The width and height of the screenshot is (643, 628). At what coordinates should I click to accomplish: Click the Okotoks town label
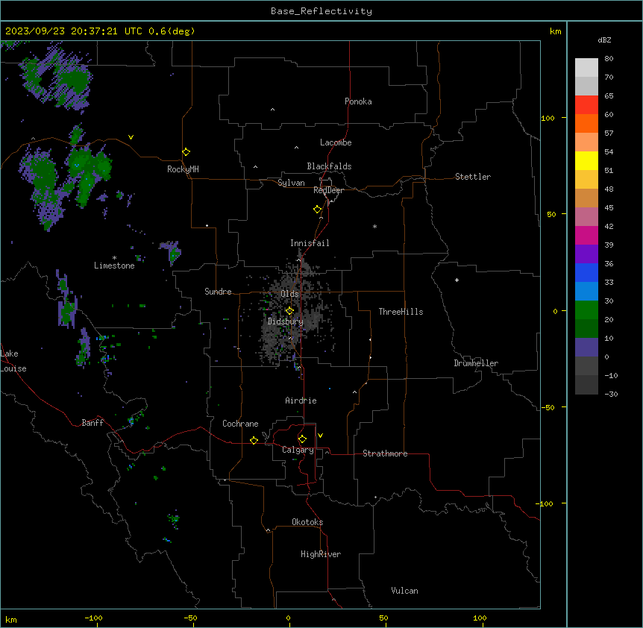[x=307, y=522]
